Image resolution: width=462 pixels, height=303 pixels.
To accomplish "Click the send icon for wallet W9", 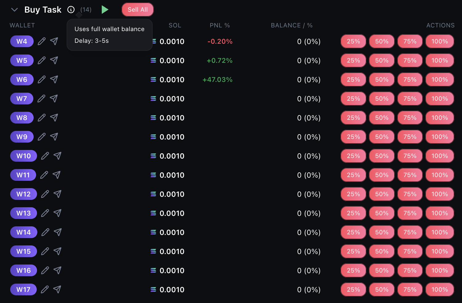I will [x=54, y=137].
